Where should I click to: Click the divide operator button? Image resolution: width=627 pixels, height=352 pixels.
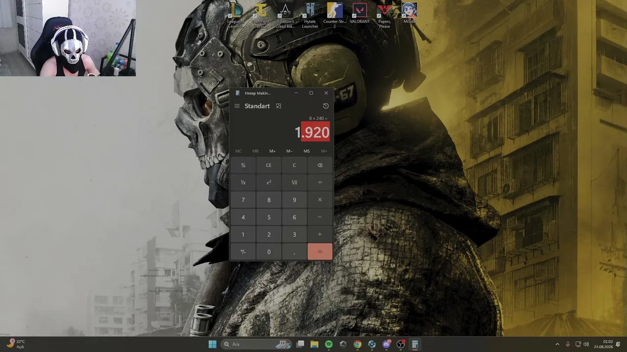(x=320, y=182)
